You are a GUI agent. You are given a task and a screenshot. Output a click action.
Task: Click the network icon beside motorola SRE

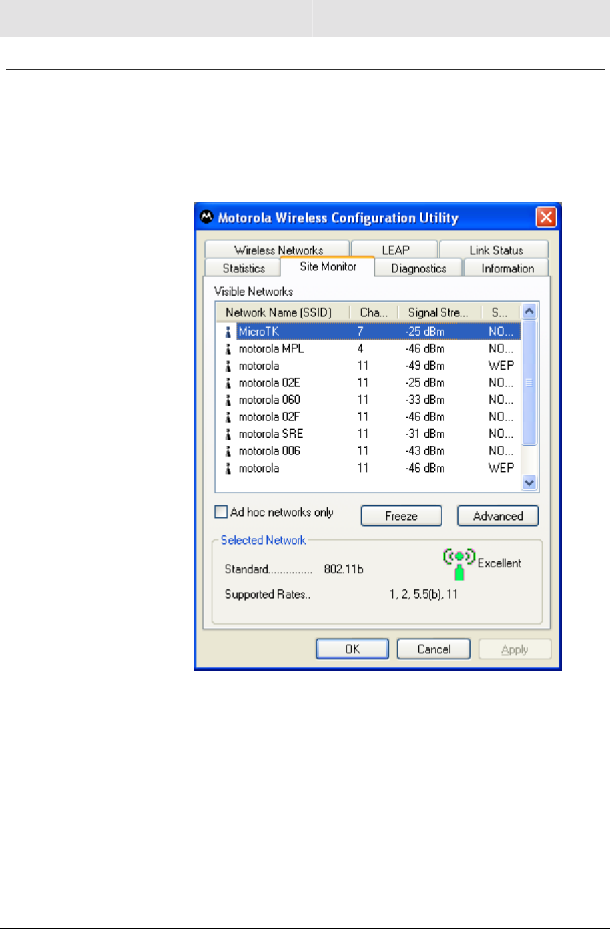[x=228, y=434]
